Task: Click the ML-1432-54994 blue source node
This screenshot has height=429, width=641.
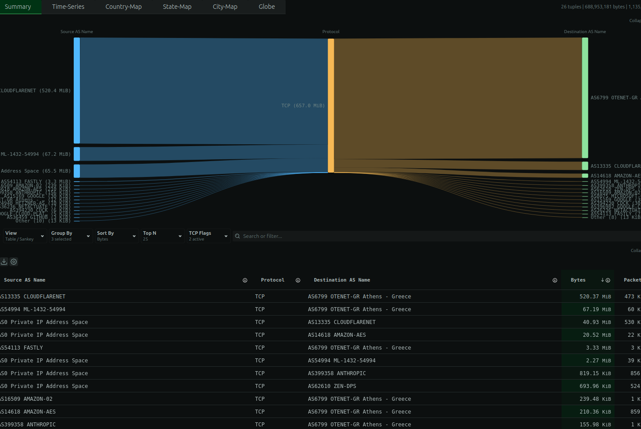Action: (x=77, y=154)
